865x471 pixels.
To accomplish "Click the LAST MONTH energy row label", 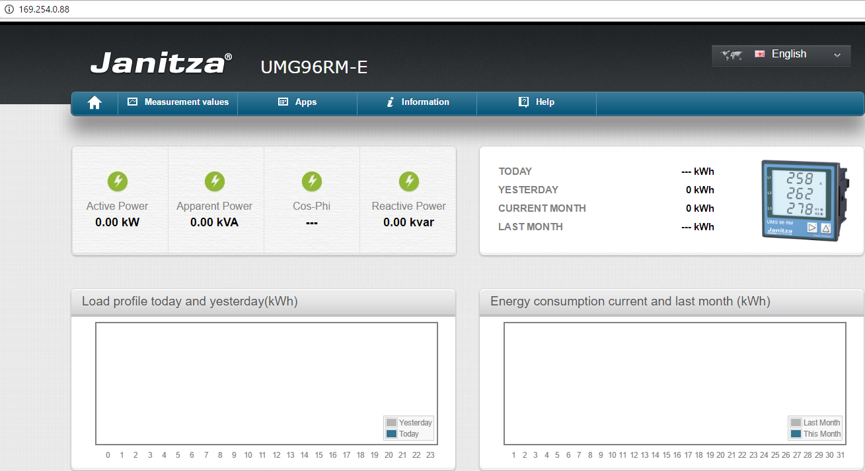I will coord(531,227).
